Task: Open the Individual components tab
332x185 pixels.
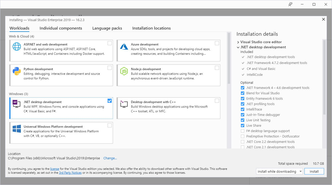Action: (61, 28)
